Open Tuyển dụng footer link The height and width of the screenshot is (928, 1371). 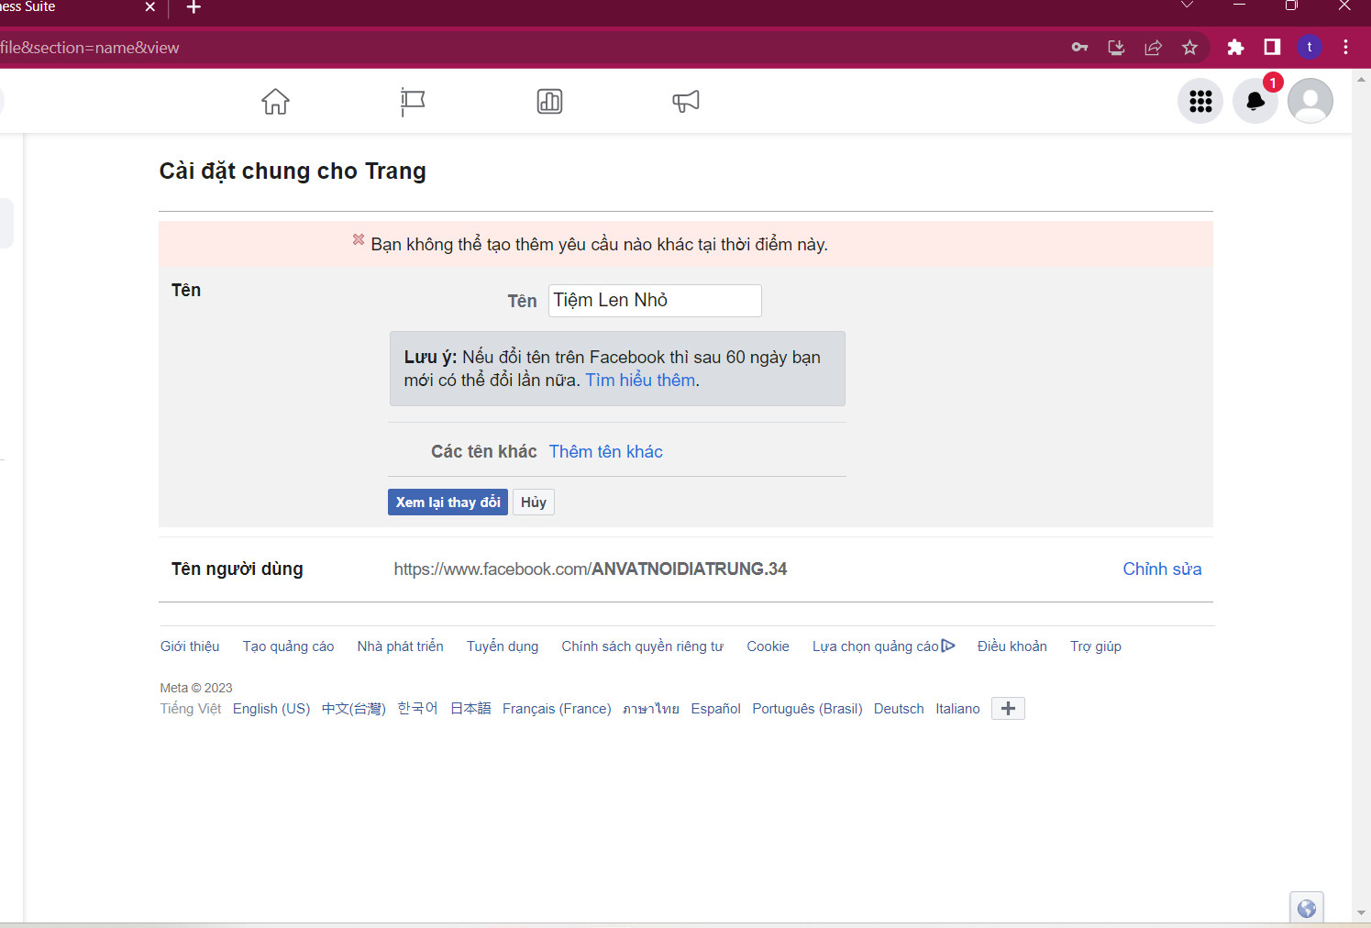[503, 646]
